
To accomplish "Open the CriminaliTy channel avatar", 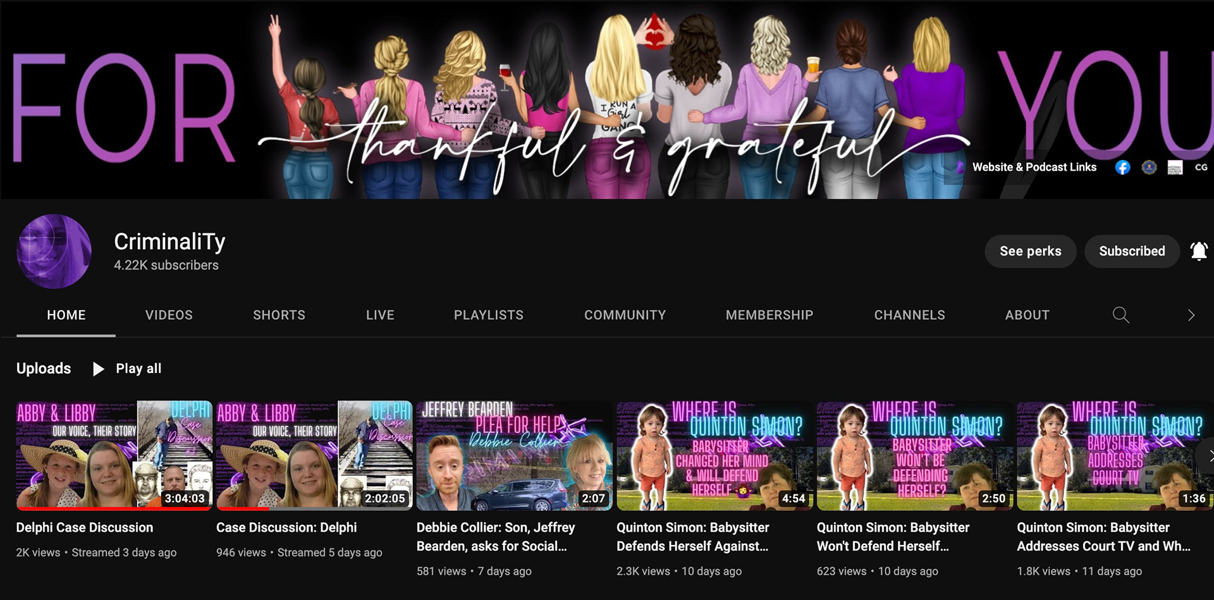I will click(54, 251).
